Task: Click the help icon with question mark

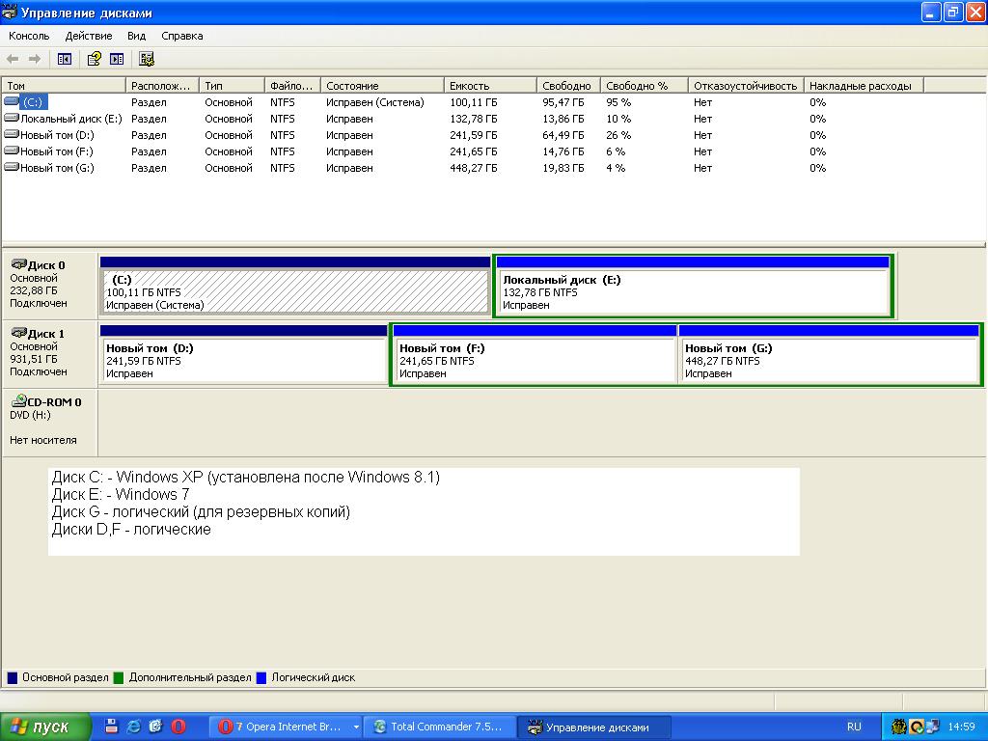Action: (94, 59)
